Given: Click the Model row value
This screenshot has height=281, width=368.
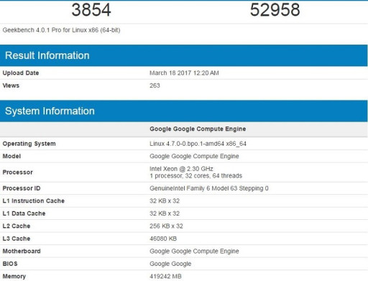Looking at the screenshot, I should [194, 156].
